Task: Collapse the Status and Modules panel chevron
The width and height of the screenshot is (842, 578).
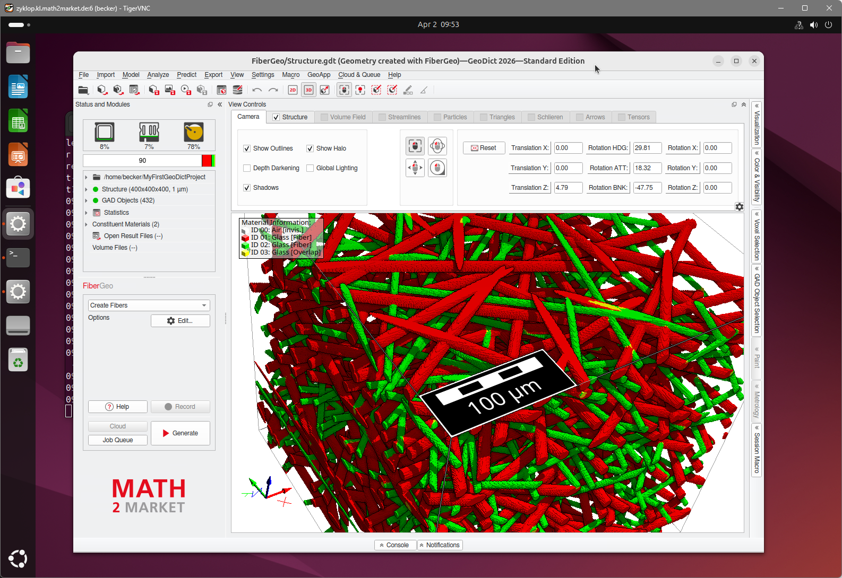Action: (220, 104)
